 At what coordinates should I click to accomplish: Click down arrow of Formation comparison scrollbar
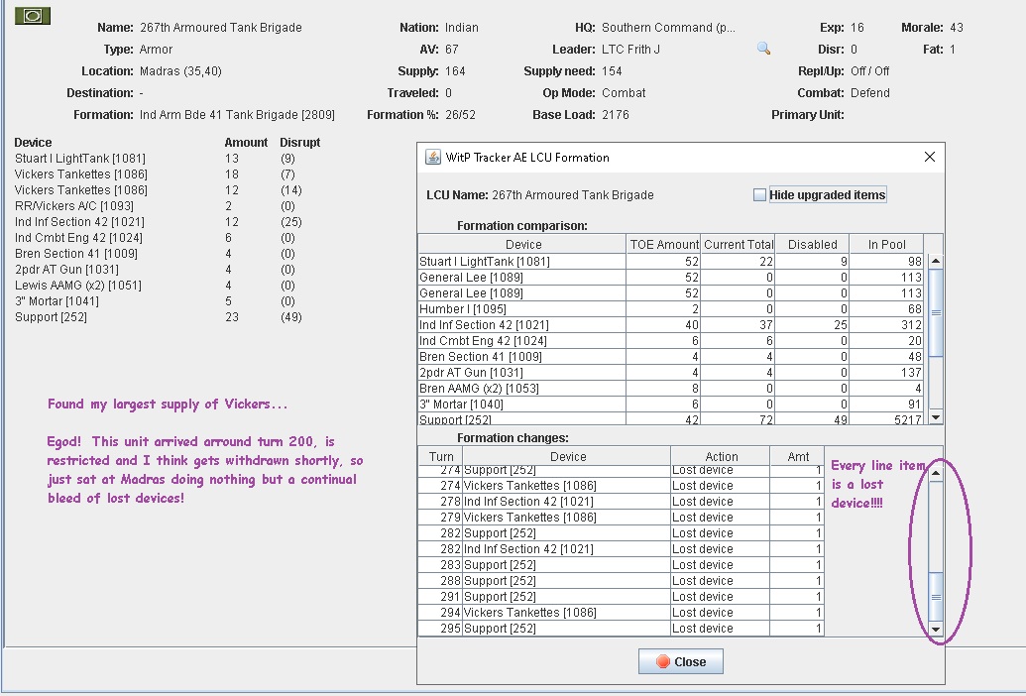(936, 416)
